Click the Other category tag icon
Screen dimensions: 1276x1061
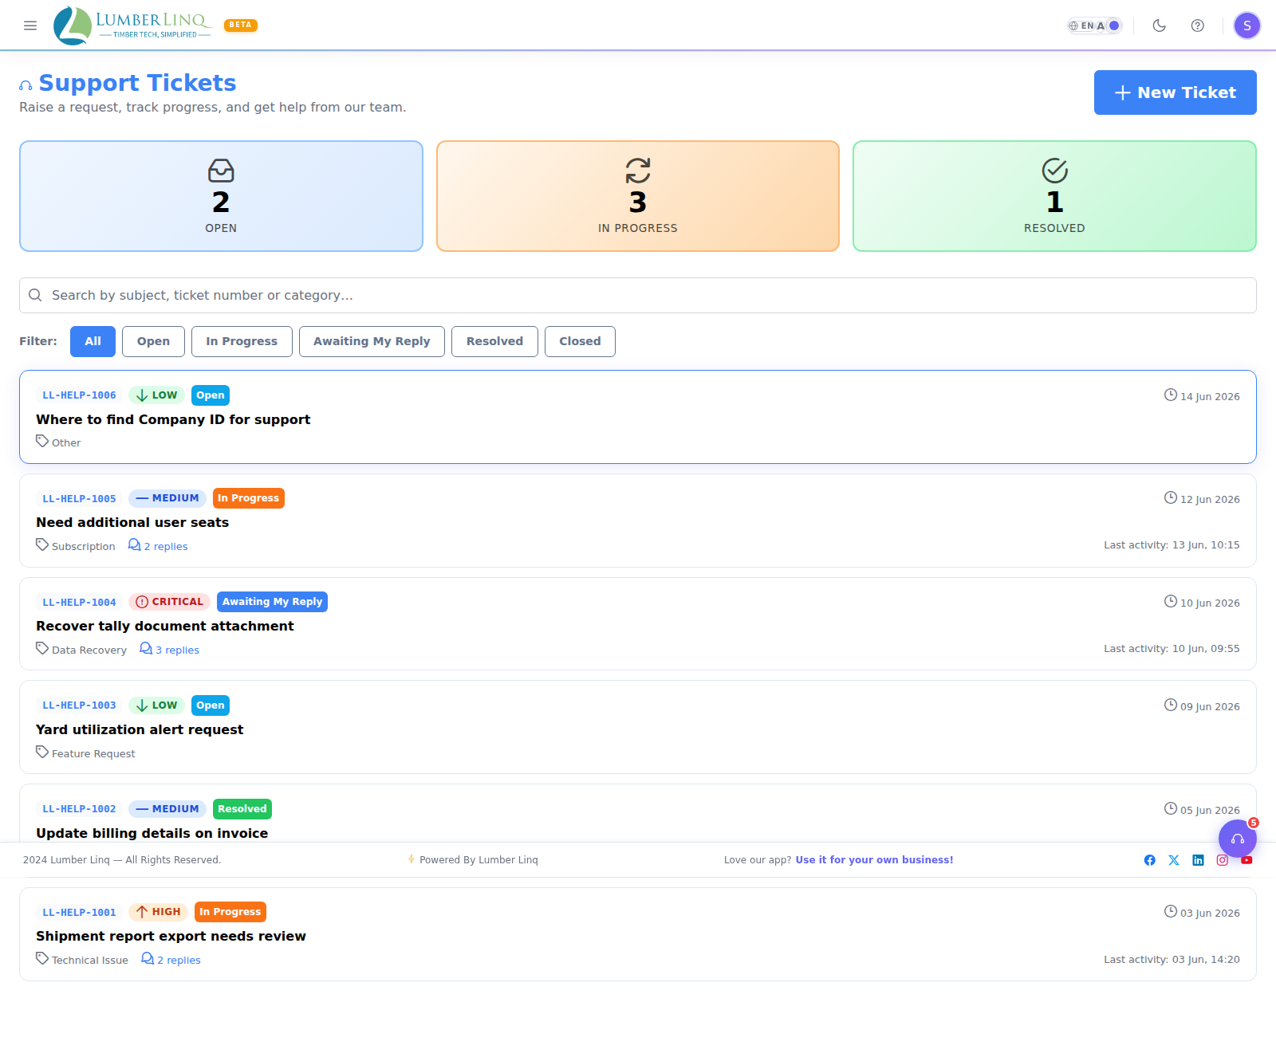[42, 441]
